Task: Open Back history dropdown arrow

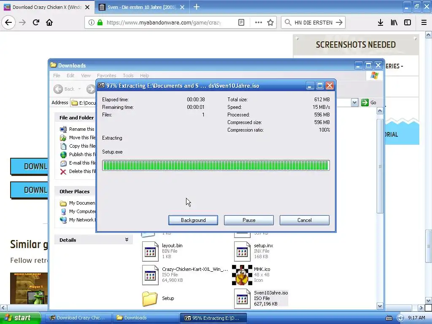Action: pyautogui.click(x=79, y=89)
